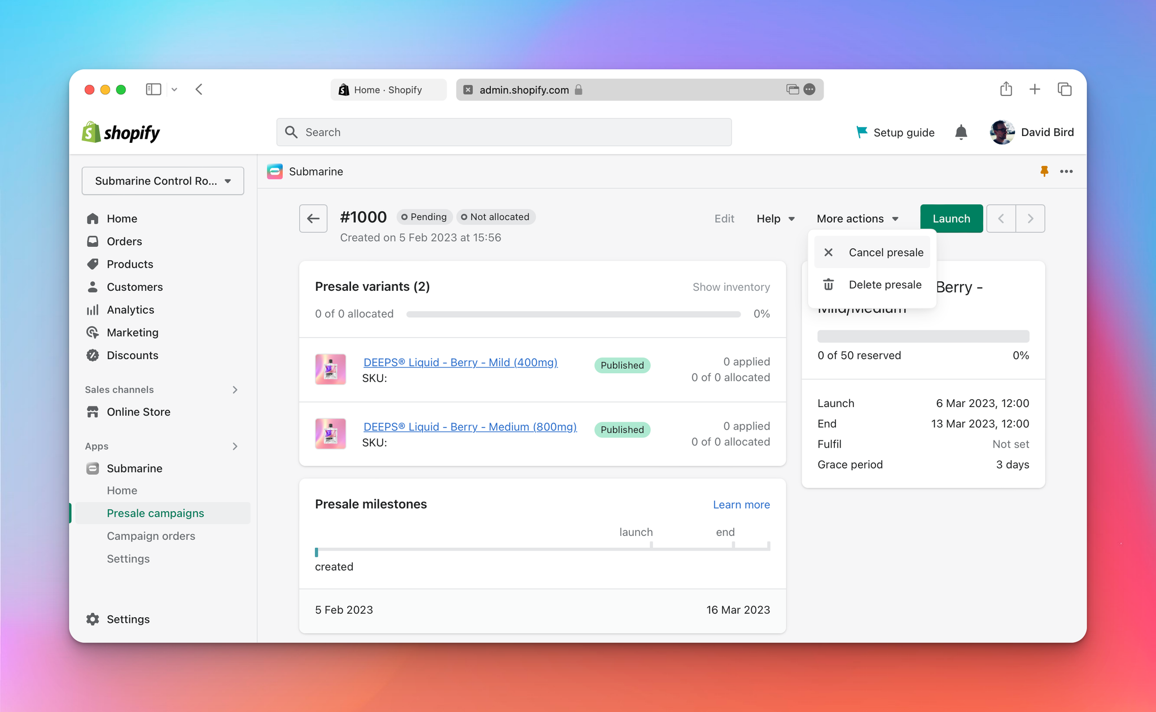Choose Cancel presale from the menu
This screenshot has height=712, width=1156.
(872, 252)
